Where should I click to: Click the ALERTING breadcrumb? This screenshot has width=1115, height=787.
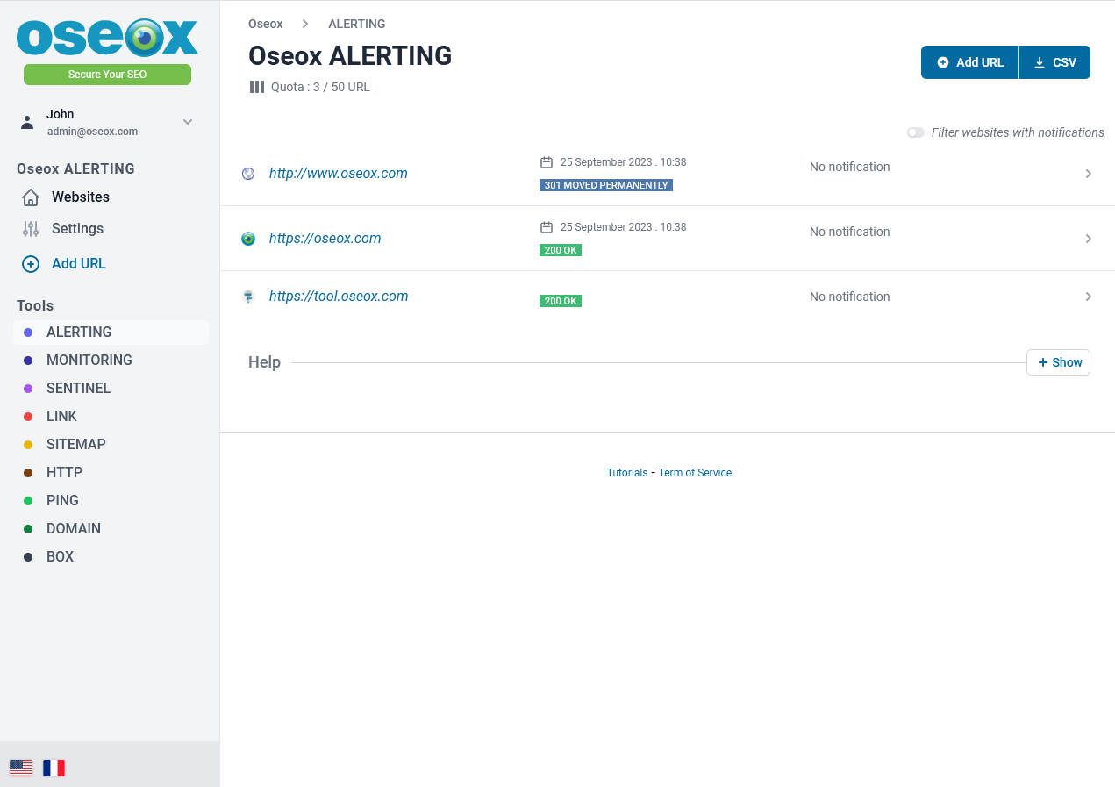click(357, 24)
